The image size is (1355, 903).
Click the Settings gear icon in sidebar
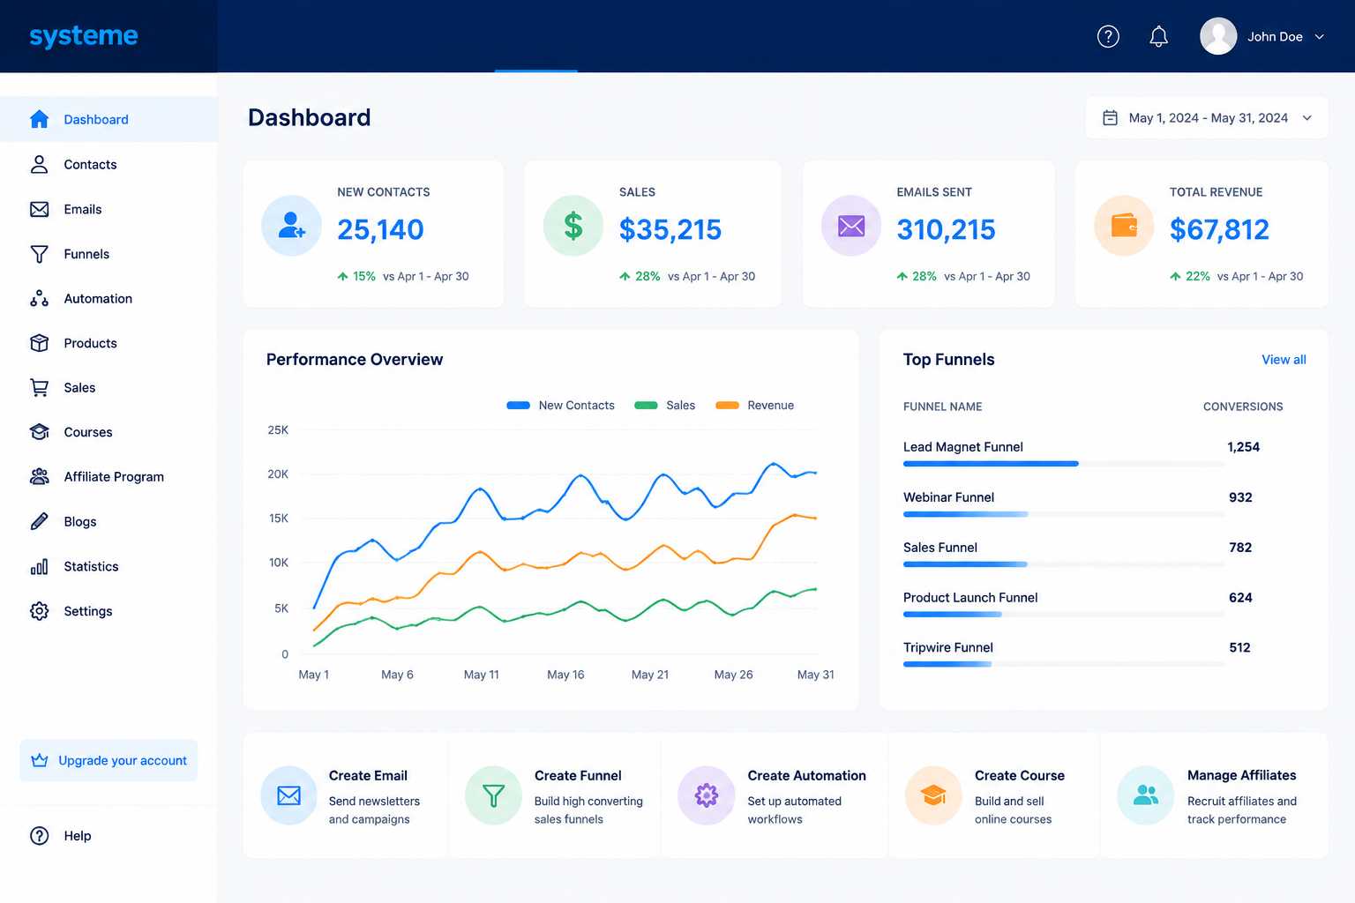click(x=40, y=611)
